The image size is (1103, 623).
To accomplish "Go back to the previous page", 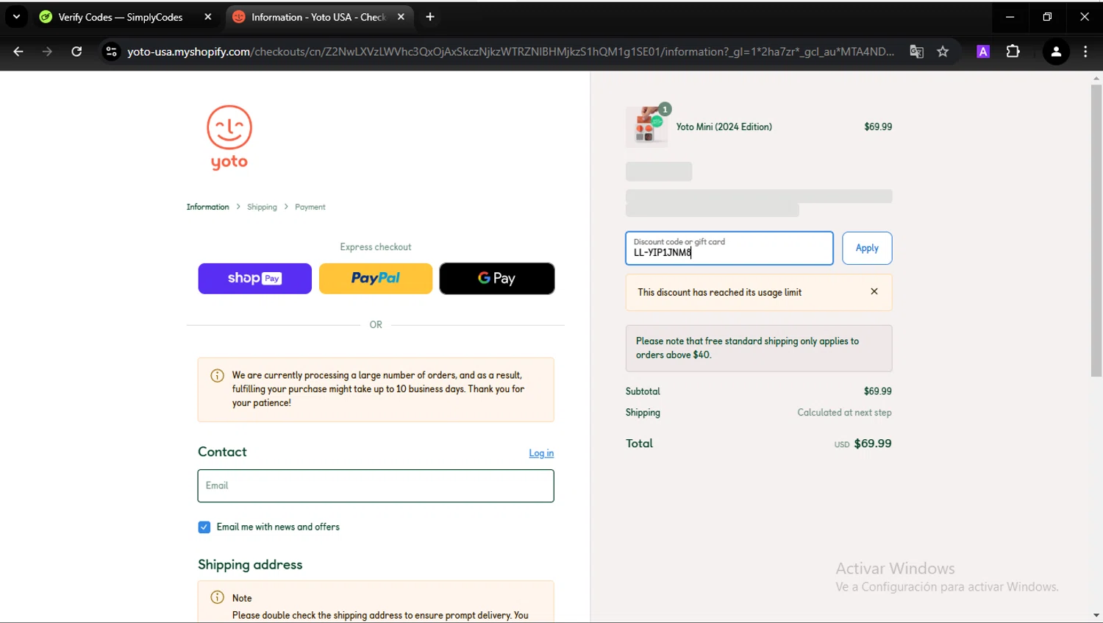I will (18, 51).
